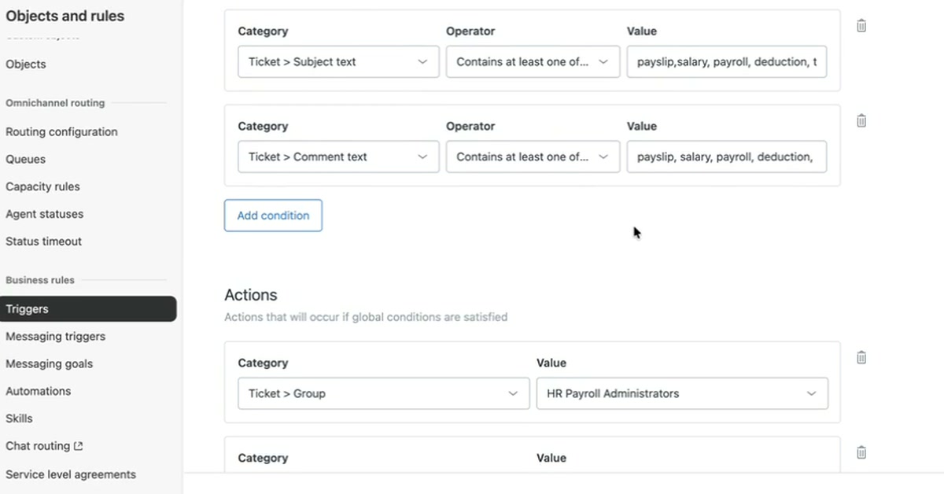The image size is (944, 494).
Task: Click the Actions section heading
Action: pyautogui.click(x=251, y=295)
